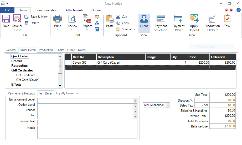Select the Gift Card (Cayan) item in the category list

pos(28,80)
